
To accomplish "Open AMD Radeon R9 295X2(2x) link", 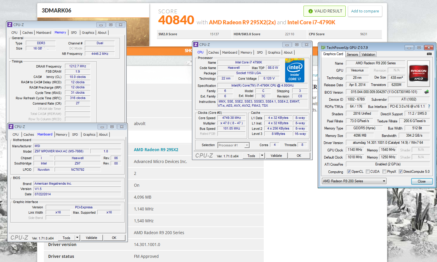I will pyautogui.click(x=242, y=23).
